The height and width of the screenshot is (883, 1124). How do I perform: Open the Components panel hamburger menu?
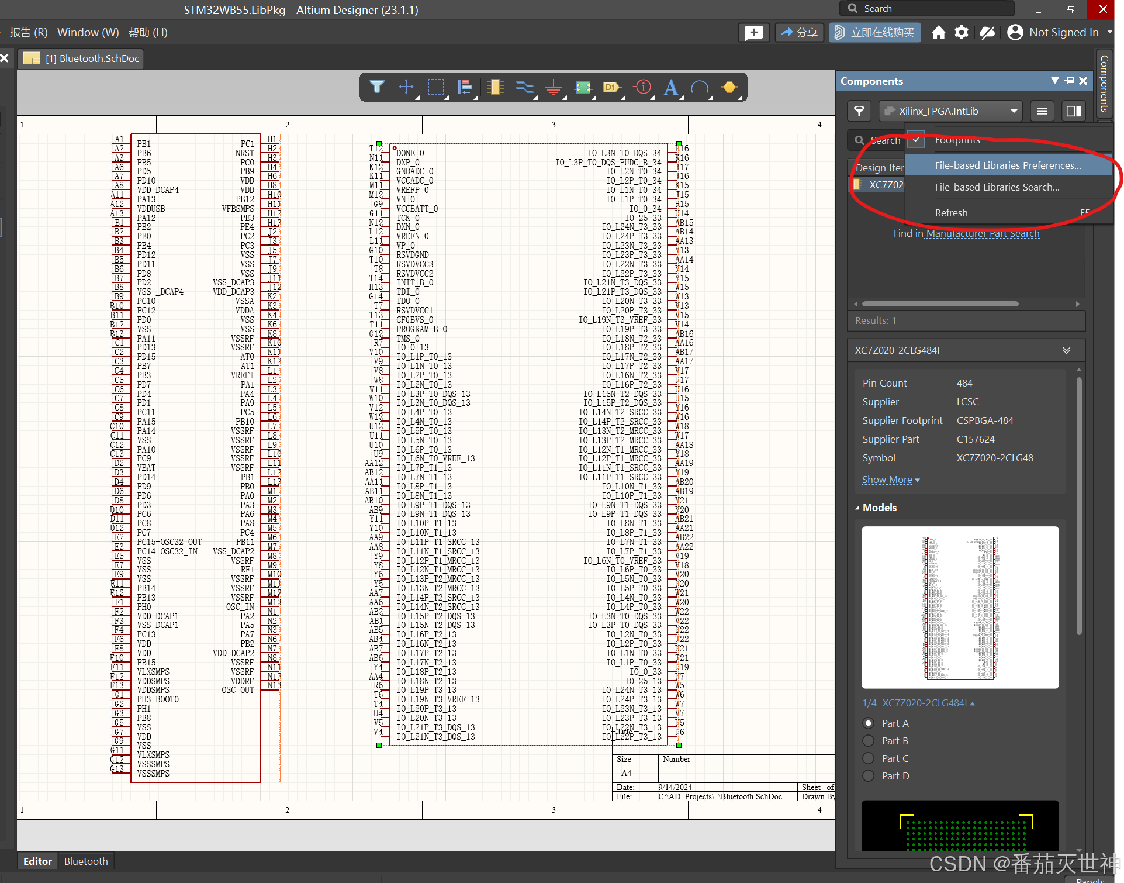(x=1042, y=111)
